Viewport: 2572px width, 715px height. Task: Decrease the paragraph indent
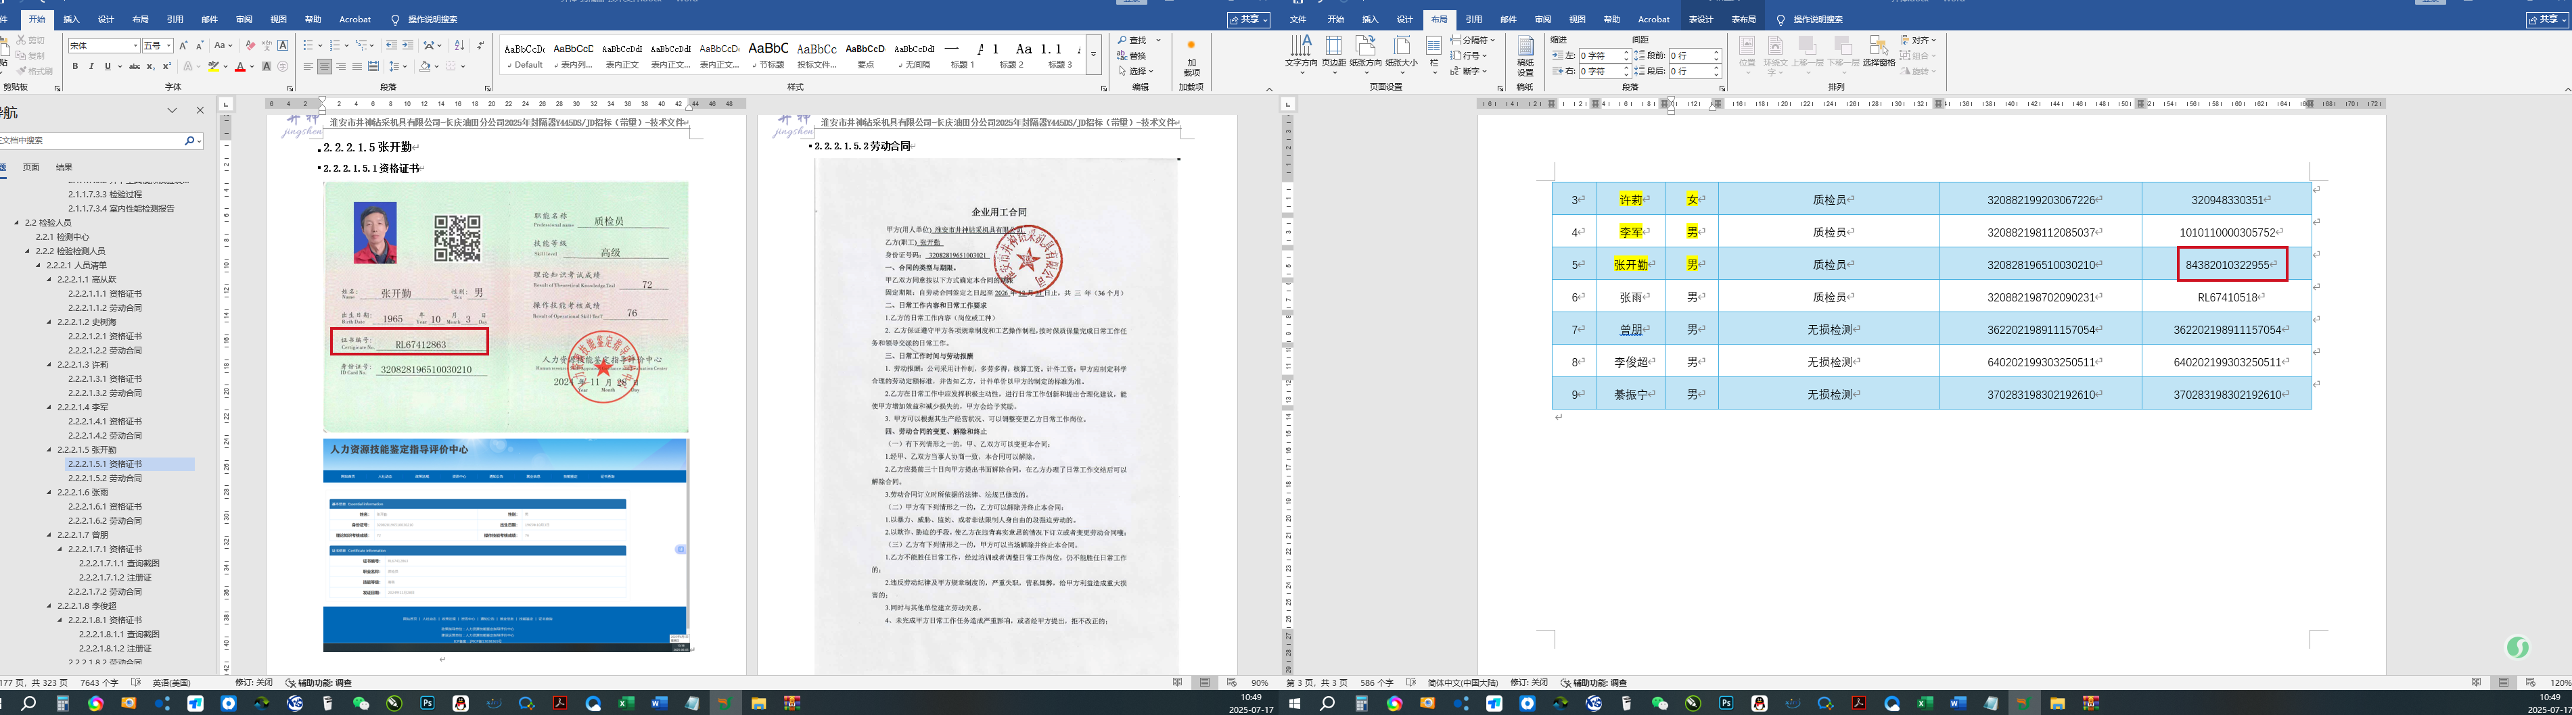pyautogui.click(x=392, y=46)
